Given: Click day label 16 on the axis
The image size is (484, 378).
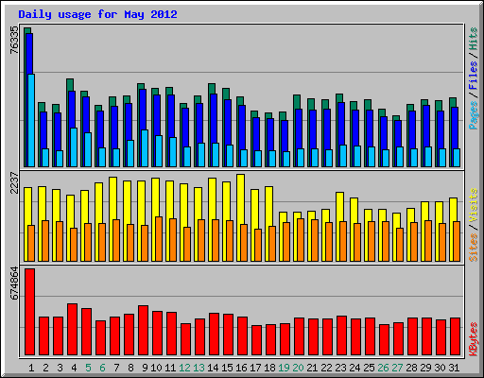Looking at the screenshot, I should click(241, 368).
